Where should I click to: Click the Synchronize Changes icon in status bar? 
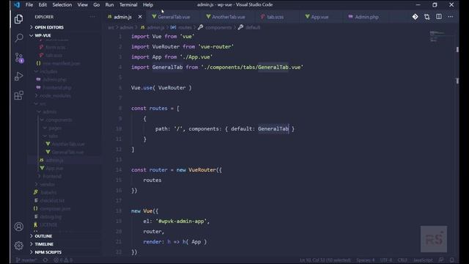45,260
